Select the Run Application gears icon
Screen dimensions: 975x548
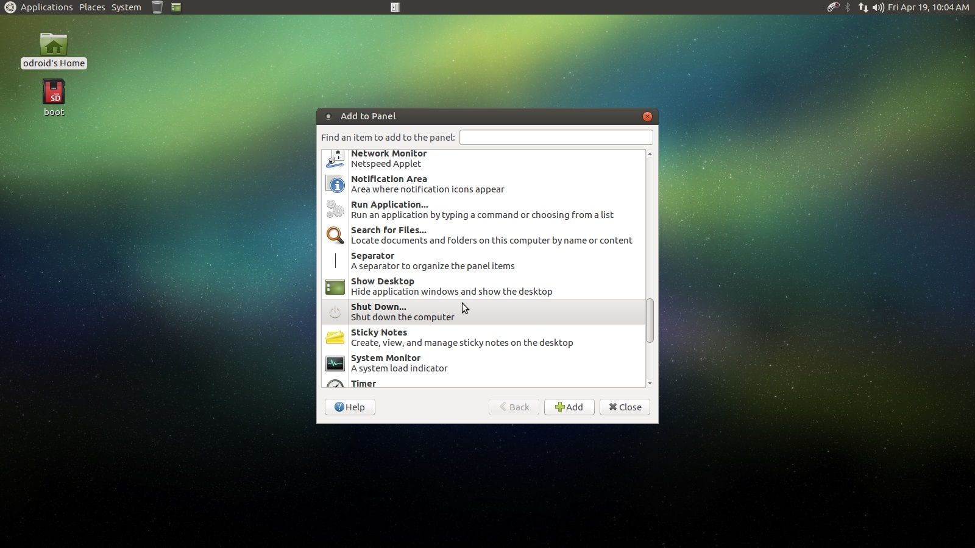[335, 210]
